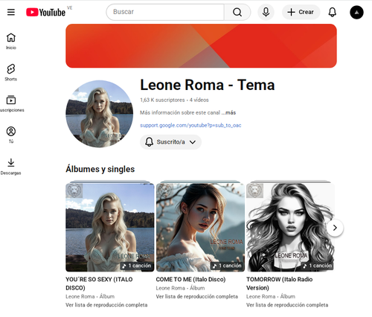Start voice search with microphone icon
The width and height of the screenshot is (372, 317).
click(x=266, y=12)
